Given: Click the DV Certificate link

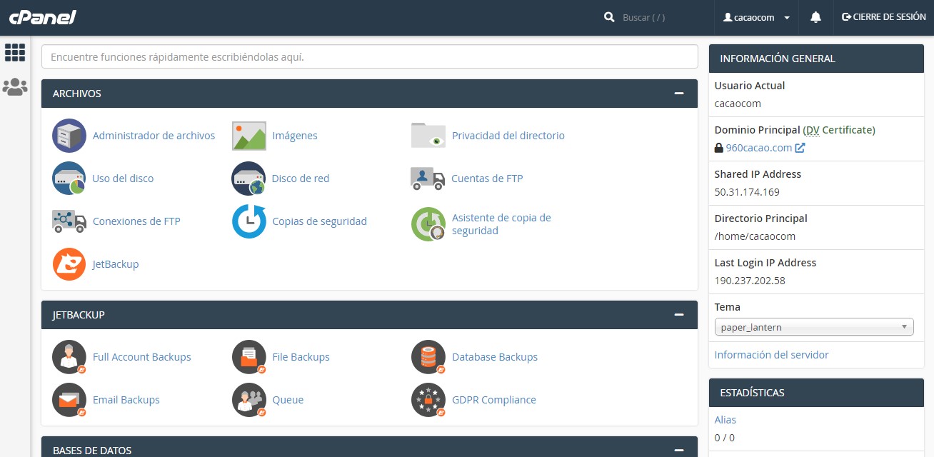Looking at the screenshot, I should pos(839,130).
